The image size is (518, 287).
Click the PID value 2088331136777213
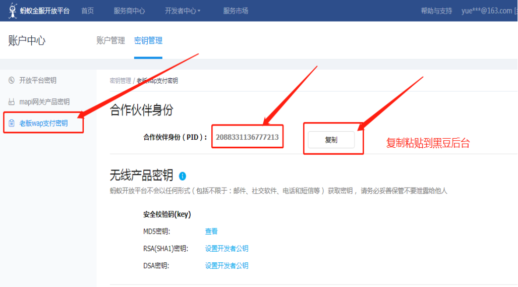[247, 137]
